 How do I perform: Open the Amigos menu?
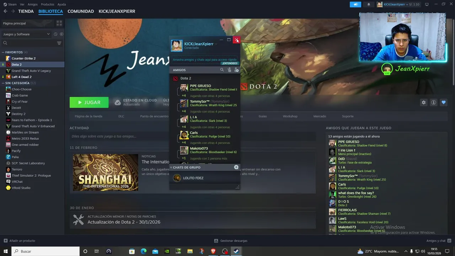(32, 4)
